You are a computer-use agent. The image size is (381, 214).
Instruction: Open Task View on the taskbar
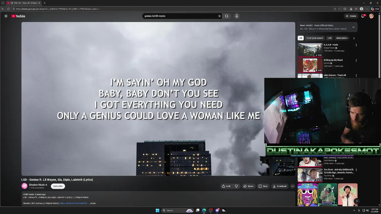[x=197, y=210]
